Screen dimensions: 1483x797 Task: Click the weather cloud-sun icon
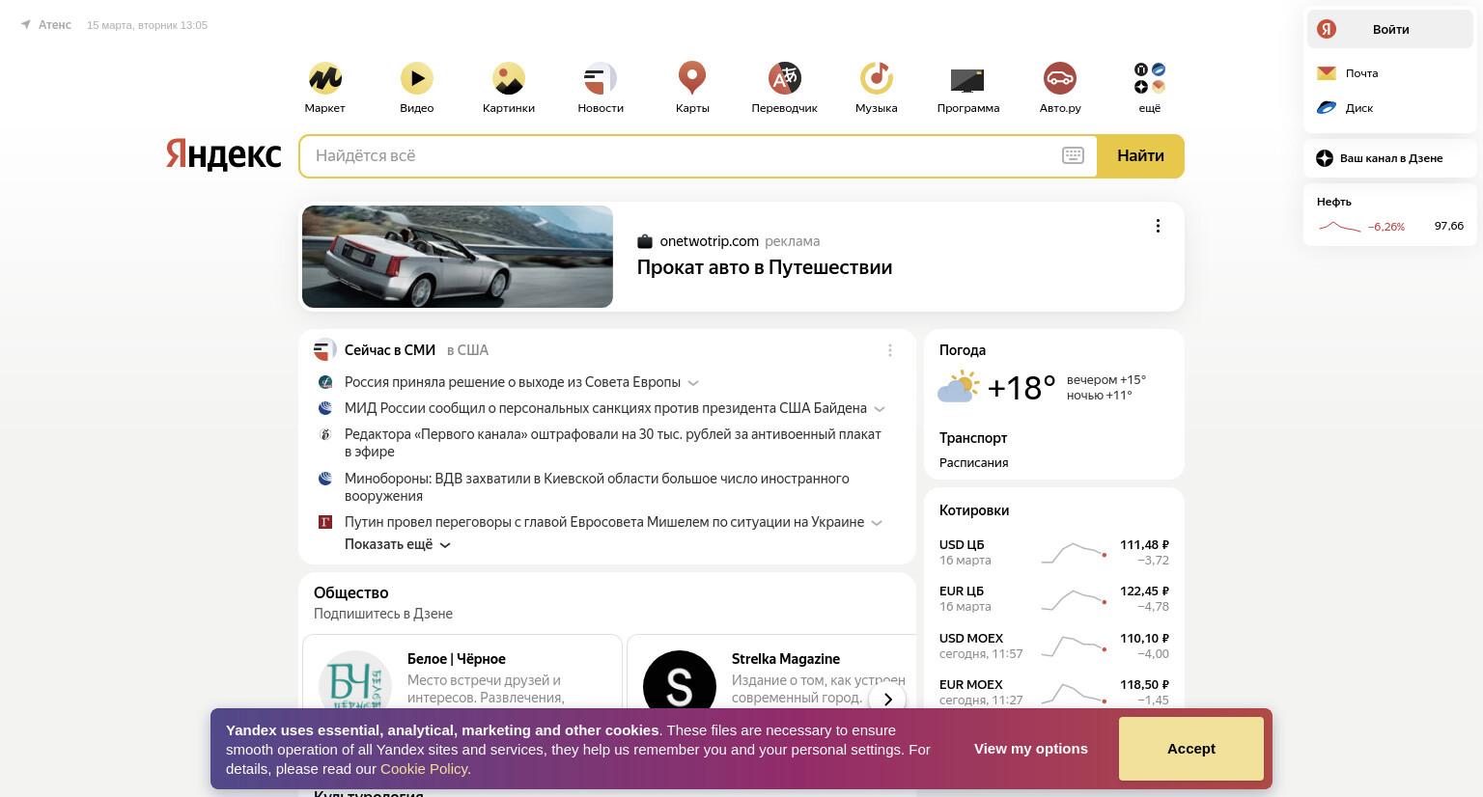point(958,387)
